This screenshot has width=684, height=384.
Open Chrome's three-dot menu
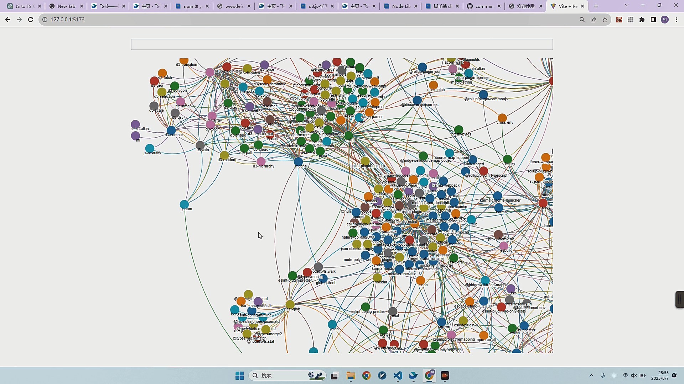(676, 20)
